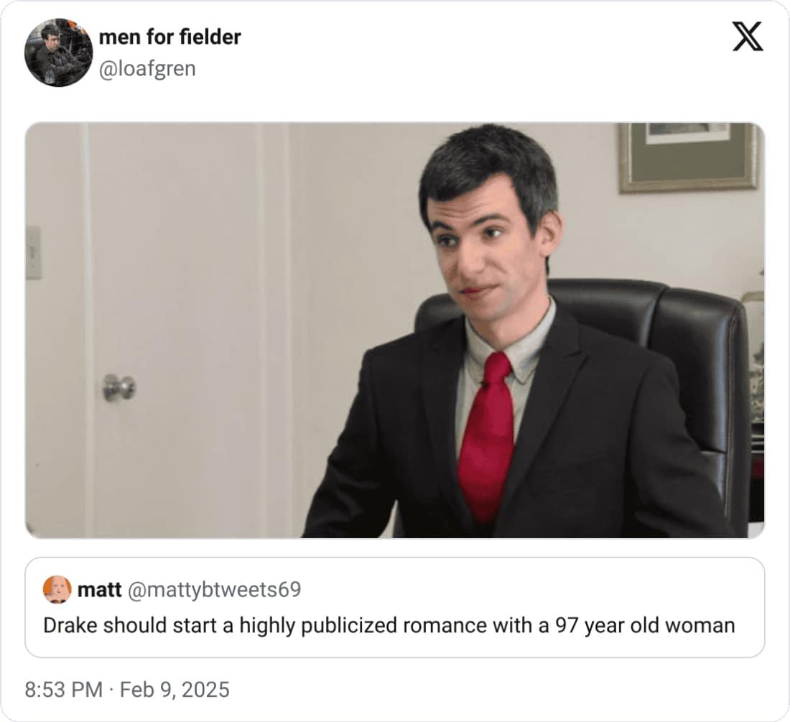The width and height of the screenshot is (790, 722).
Task: Click the silver door knob in the photo
Action: [119, 387]
